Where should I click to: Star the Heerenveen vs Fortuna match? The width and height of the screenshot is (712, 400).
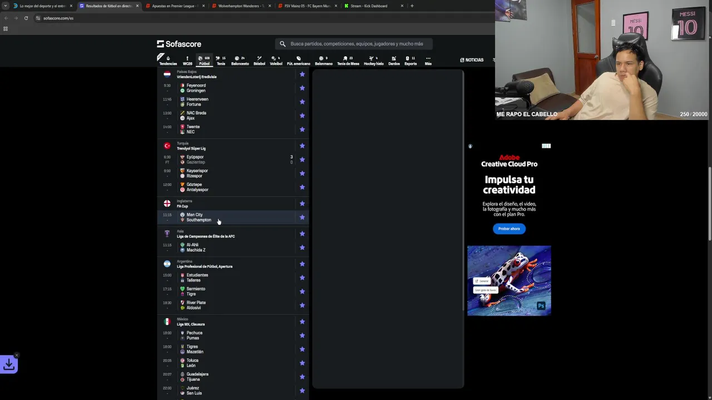coord(302,102)
